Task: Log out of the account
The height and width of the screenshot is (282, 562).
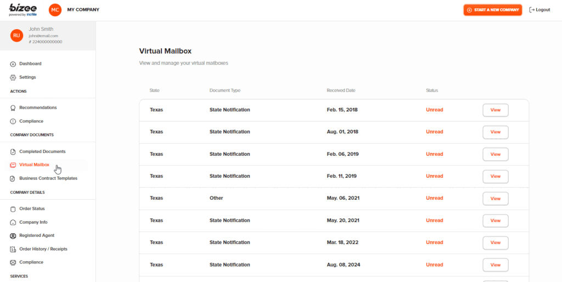Action: (x=539, y=10)
